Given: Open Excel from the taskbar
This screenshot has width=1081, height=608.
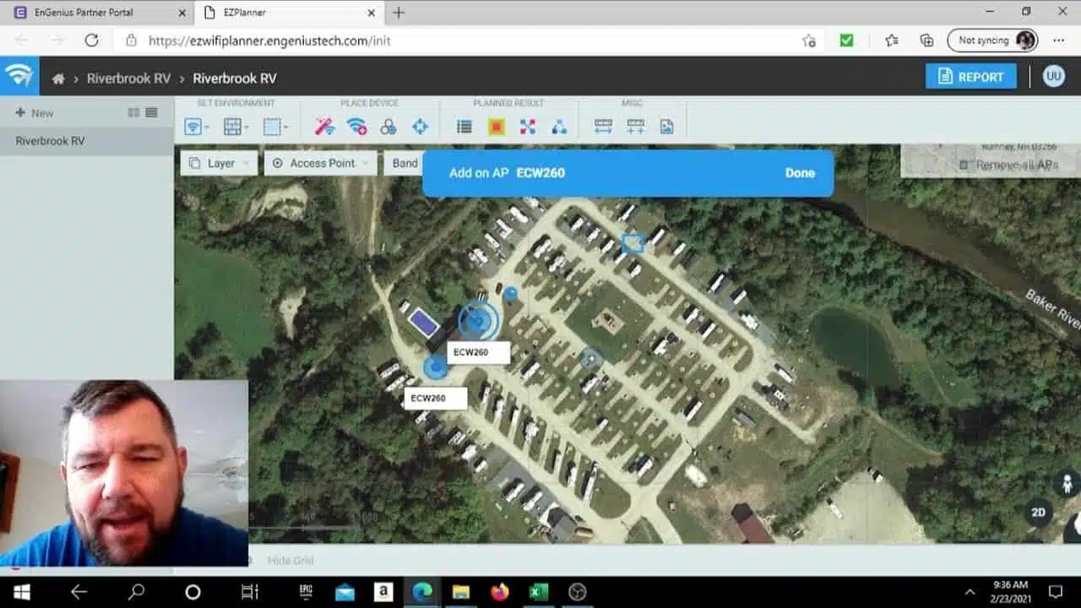Looking at the screenshot, I should tap(538, 592).
